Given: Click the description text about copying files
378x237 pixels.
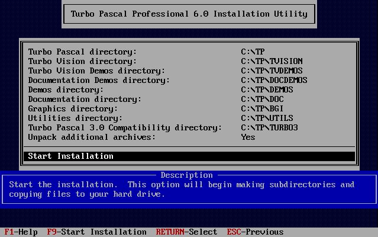Looking at the screenshot, I should 182,189.
